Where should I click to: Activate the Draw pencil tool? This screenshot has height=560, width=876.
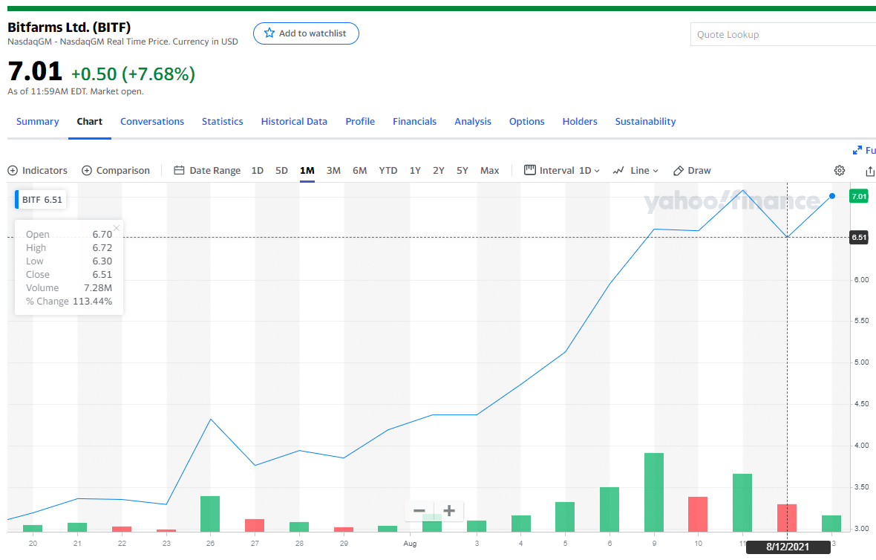click(692, 171)
